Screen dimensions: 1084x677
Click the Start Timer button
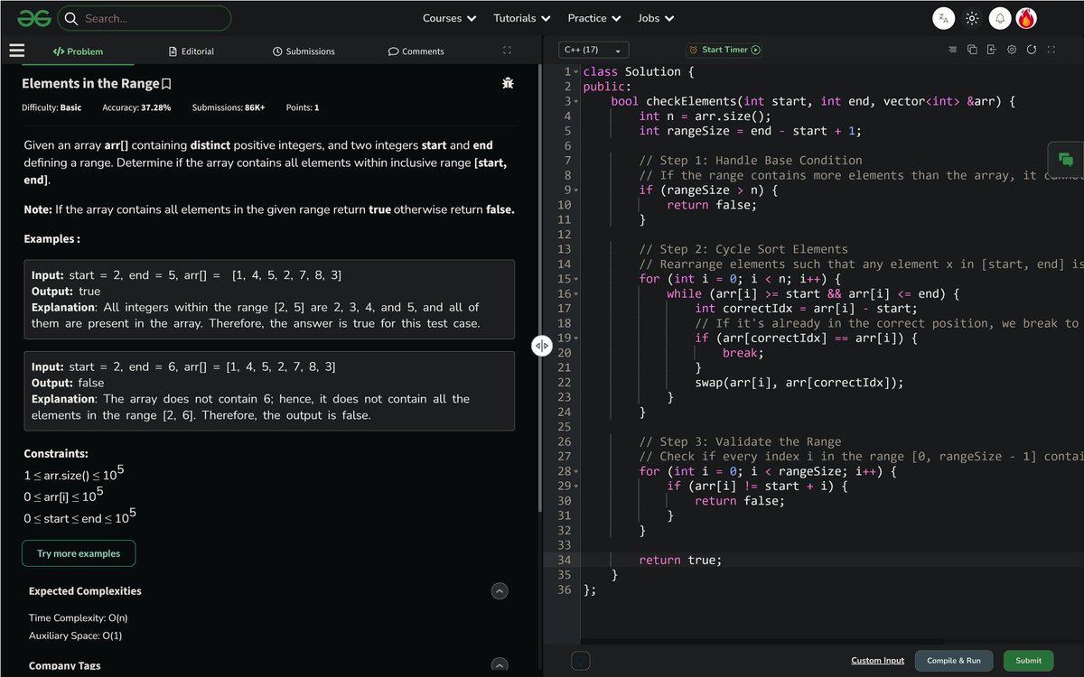tap(724, 50)
